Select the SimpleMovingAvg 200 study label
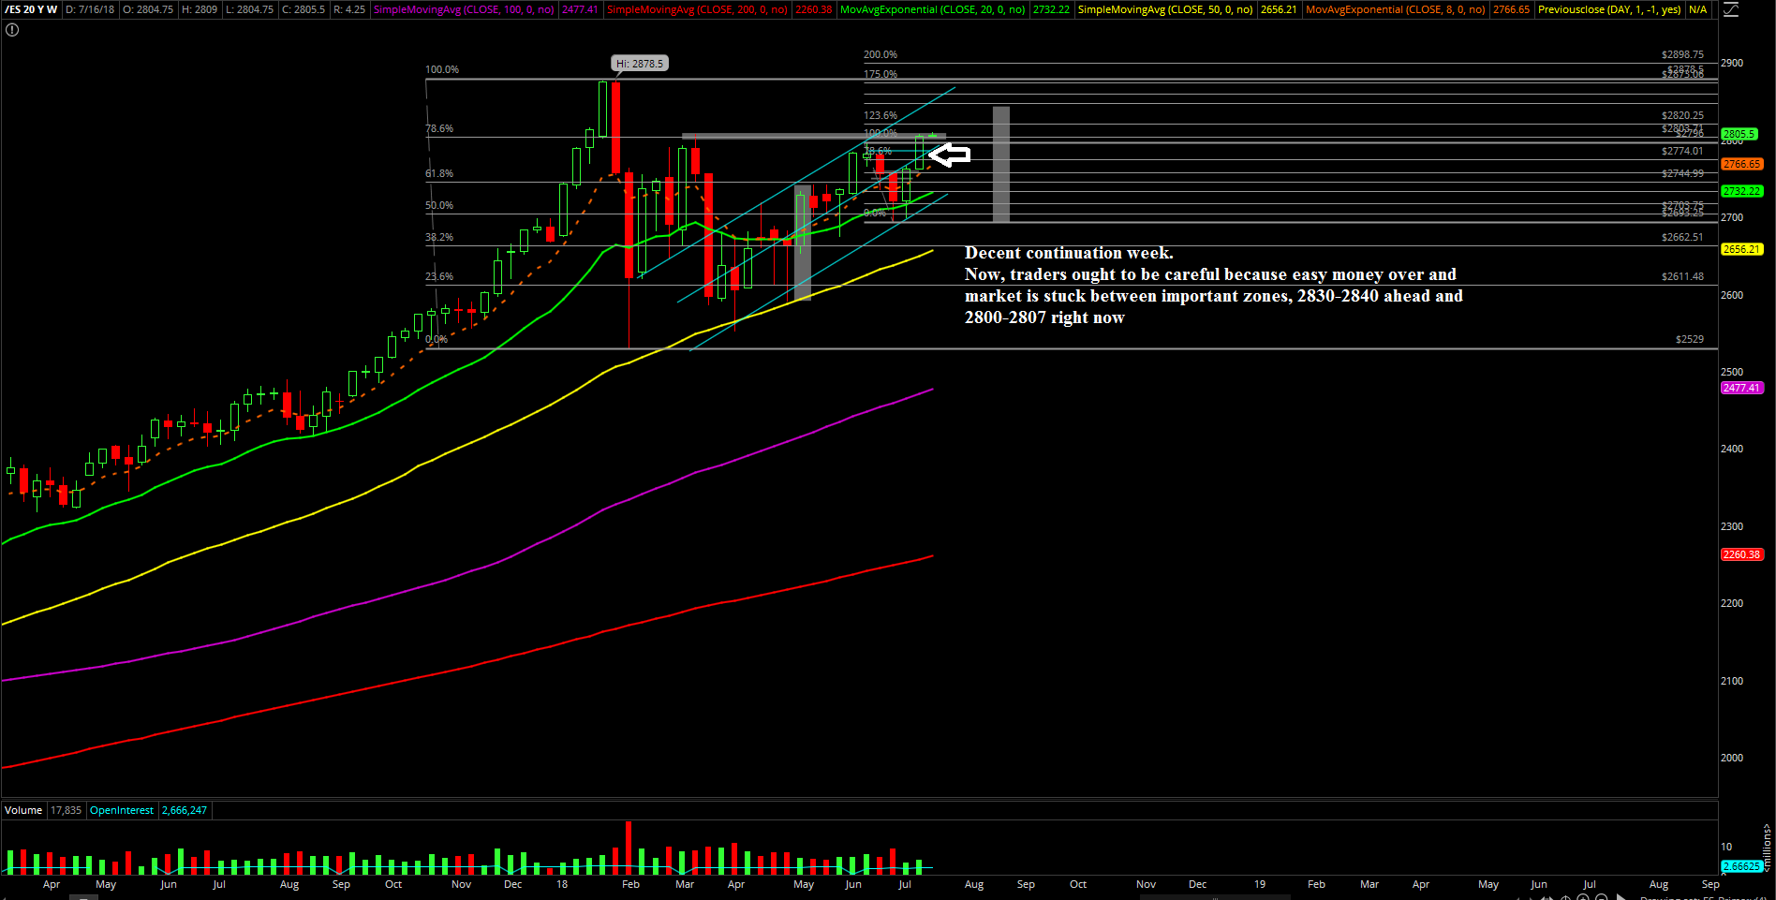The height and width of the screenshot is (900, 1776). pos(697,9)
